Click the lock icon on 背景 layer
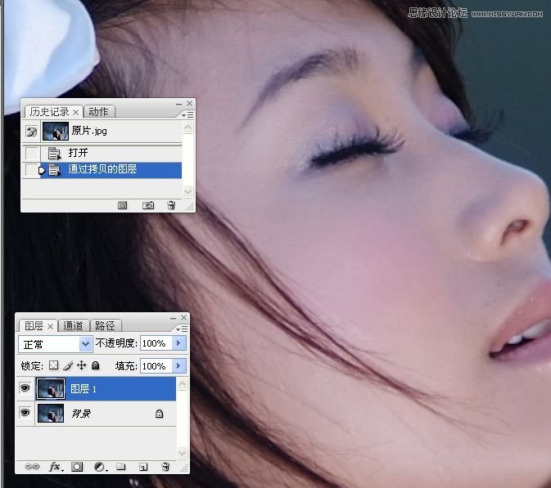551x488 pixels. pyautogui.click(x=159, y=414)
